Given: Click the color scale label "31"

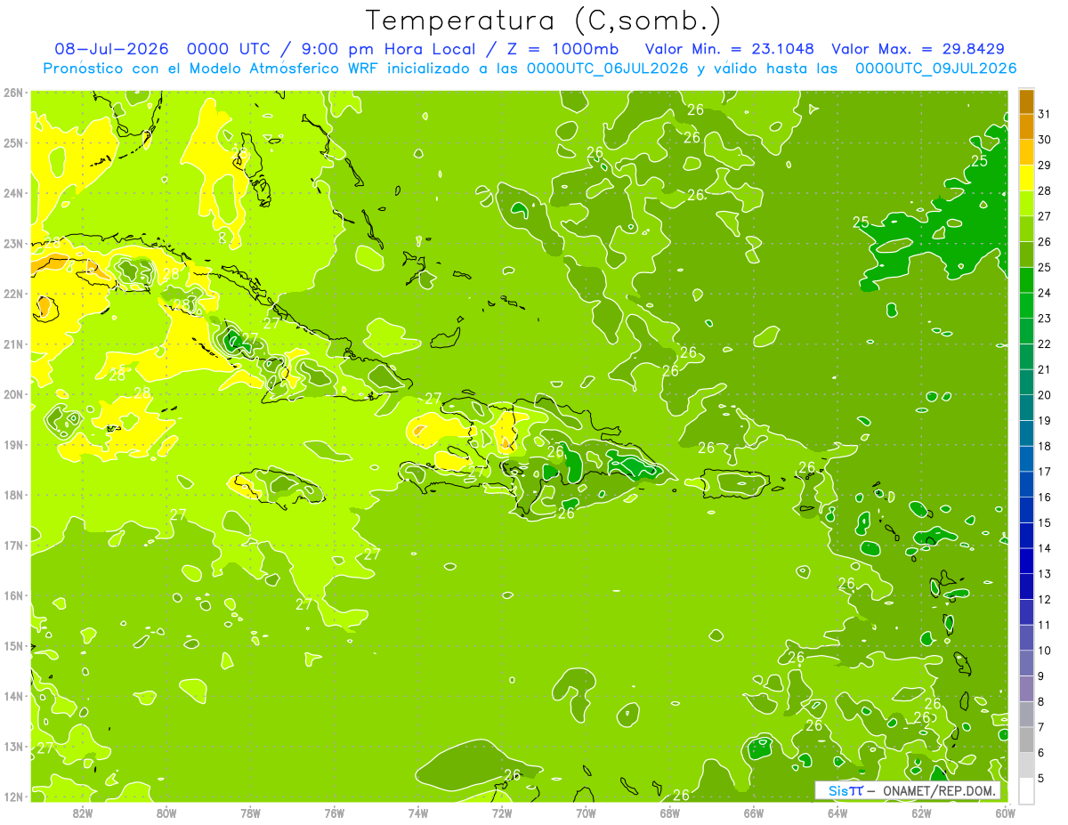Looking at the screenshot, I should pyautogui.click(x=1045, y=114).
